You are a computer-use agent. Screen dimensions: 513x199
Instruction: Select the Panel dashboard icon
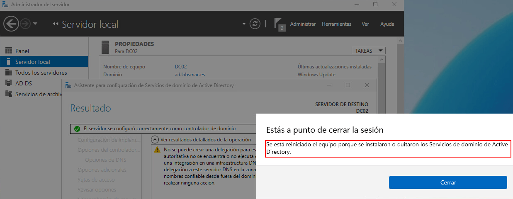pos(8,51)
